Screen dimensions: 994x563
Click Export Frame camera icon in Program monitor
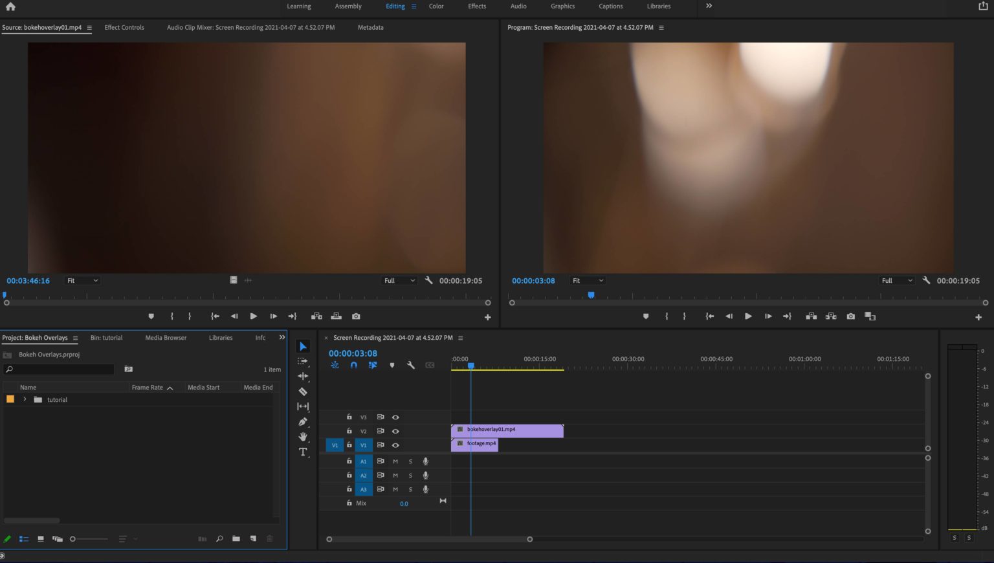[x=850, y=316]
